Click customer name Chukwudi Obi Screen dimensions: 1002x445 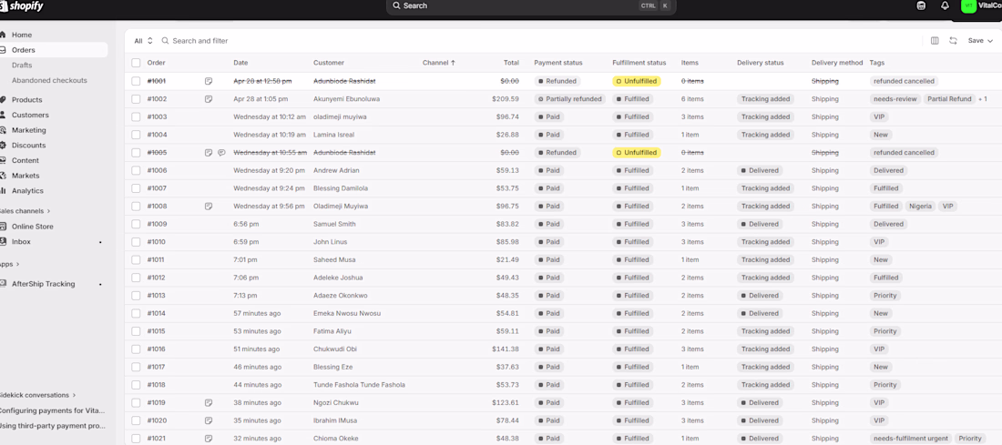point(335,349)
